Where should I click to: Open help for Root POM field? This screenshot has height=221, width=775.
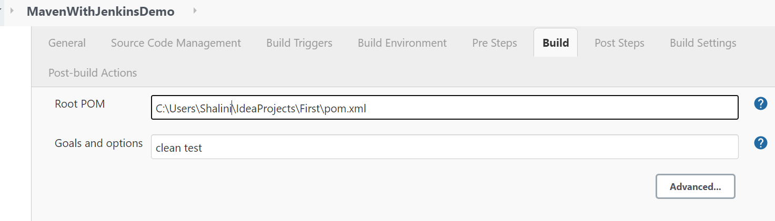tap(760, 103)
